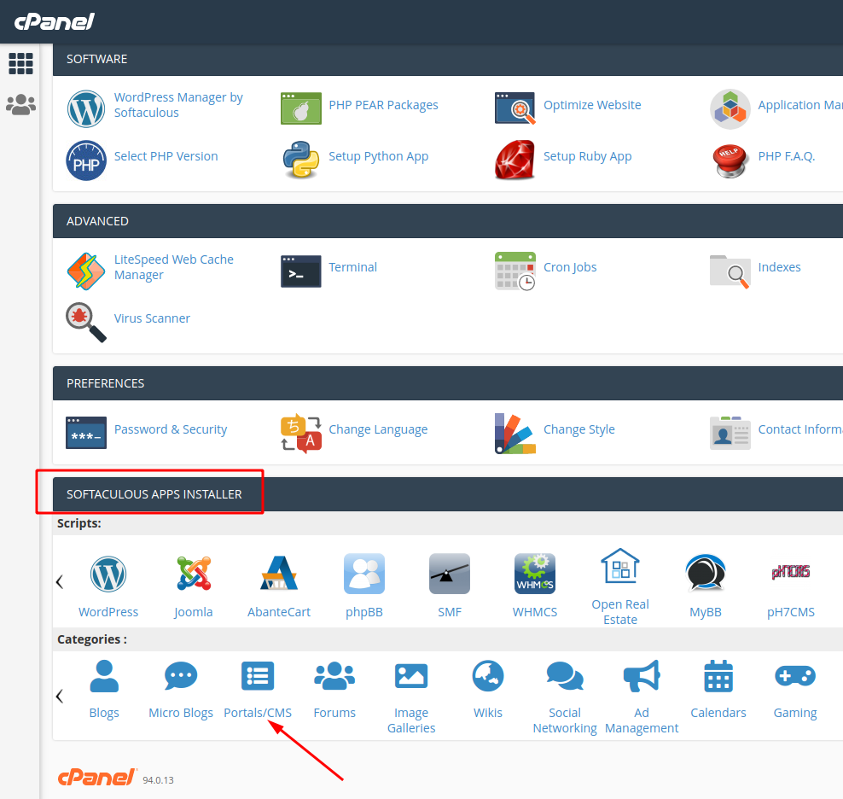The image size is (843, 799).
Task: Select the Ad Management megaphone icon
Action: pyautogui.click(x=642, y=676)
